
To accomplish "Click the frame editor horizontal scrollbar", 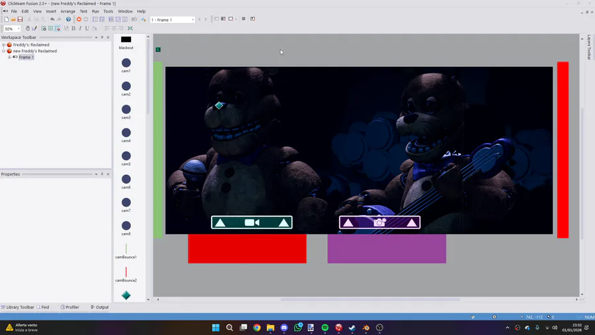I will pyautogui.click(x=370, y=299).
